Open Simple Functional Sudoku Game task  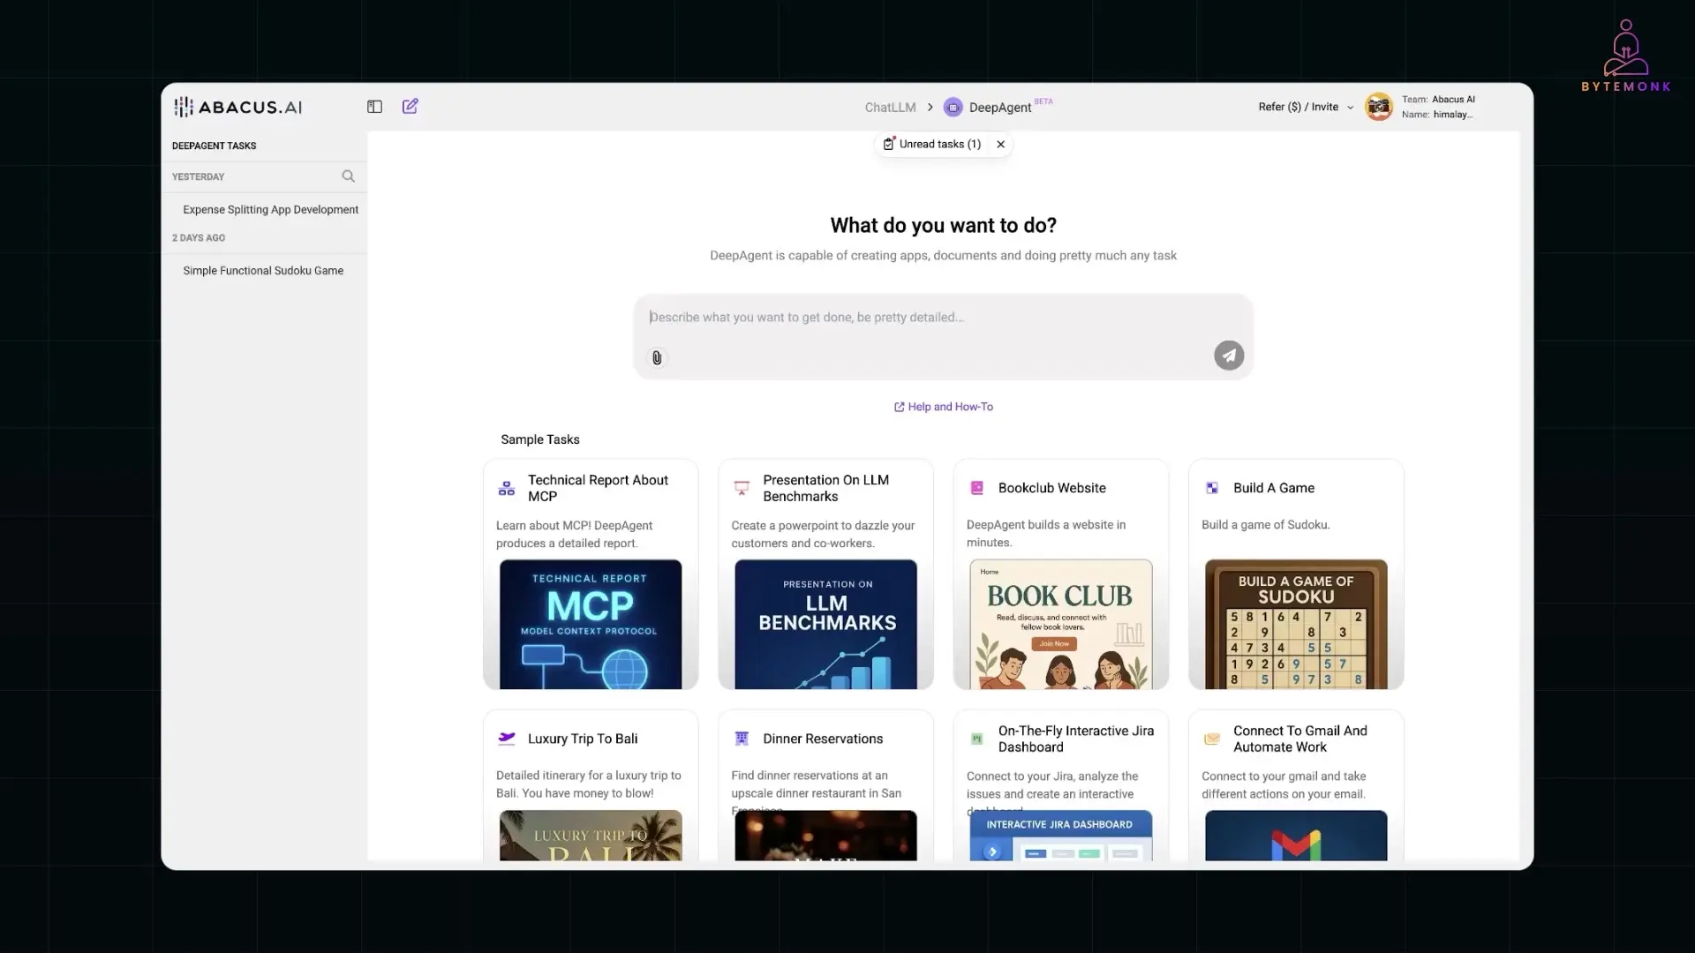(x=263, y=271)
